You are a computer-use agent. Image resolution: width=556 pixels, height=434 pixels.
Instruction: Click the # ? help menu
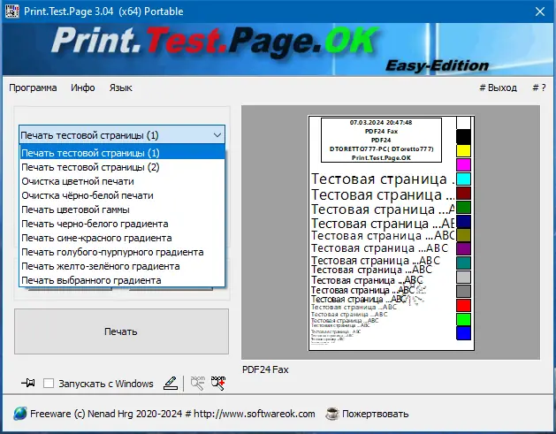point(539,88)
